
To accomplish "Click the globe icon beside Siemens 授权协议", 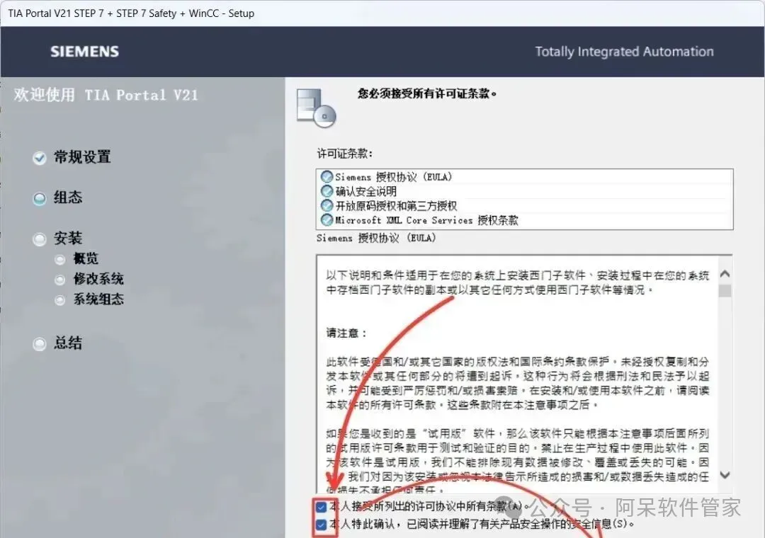I will (x=327, y=176).
